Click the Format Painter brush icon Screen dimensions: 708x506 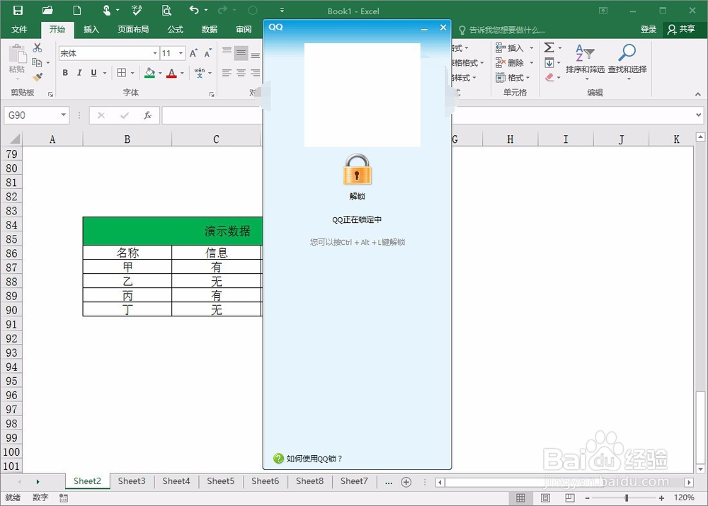[38, 77]
